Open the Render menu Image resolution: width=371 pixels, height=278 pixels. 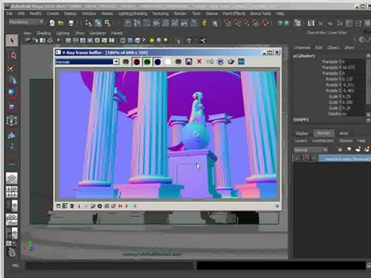click(180, 14)
